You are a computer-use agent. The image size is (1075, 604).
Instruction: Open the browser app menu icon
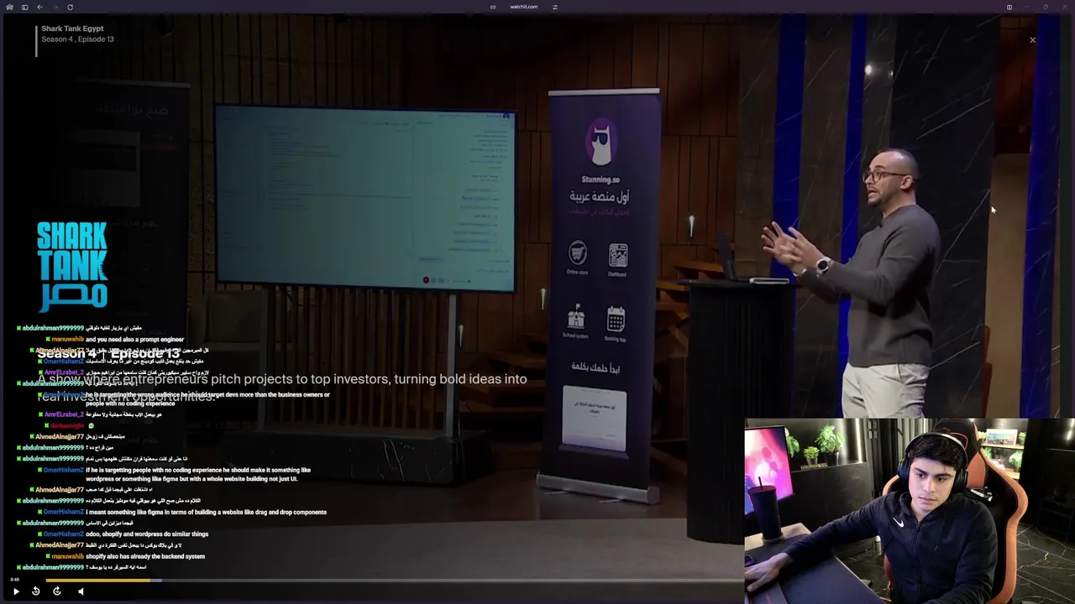[x=9, y=7]
